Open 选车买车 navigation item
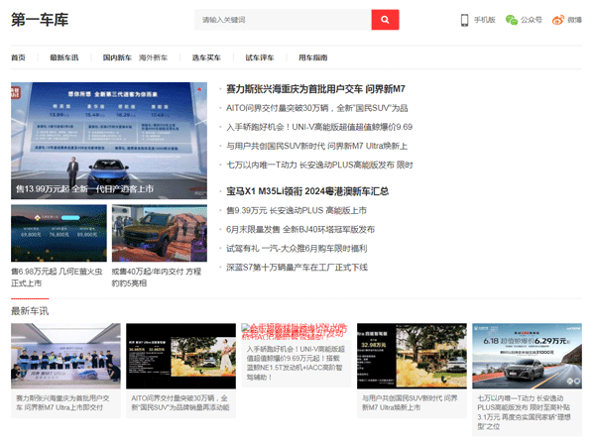The image size is (595, 445). coord(206,57)
